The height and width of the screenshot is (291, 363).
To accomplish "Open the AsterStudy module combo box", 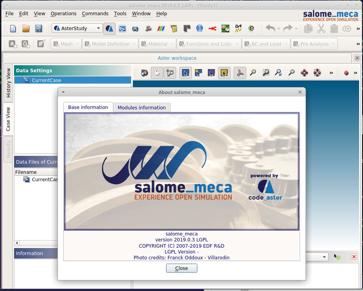I will [x=77, y=28].
